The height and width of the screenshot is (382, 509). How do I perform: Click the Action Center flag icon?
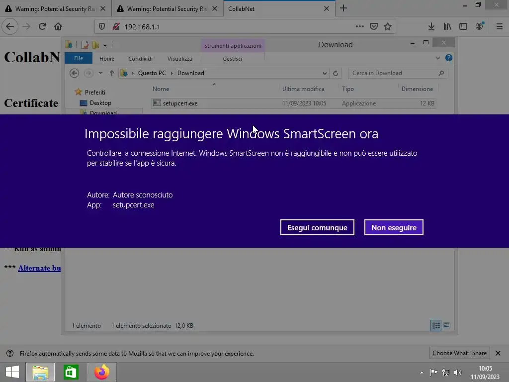coord(433,372)
